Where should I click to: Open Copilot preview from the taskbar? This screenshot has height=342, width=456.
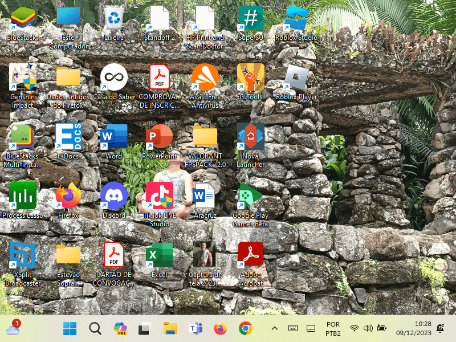click(120, 329)
